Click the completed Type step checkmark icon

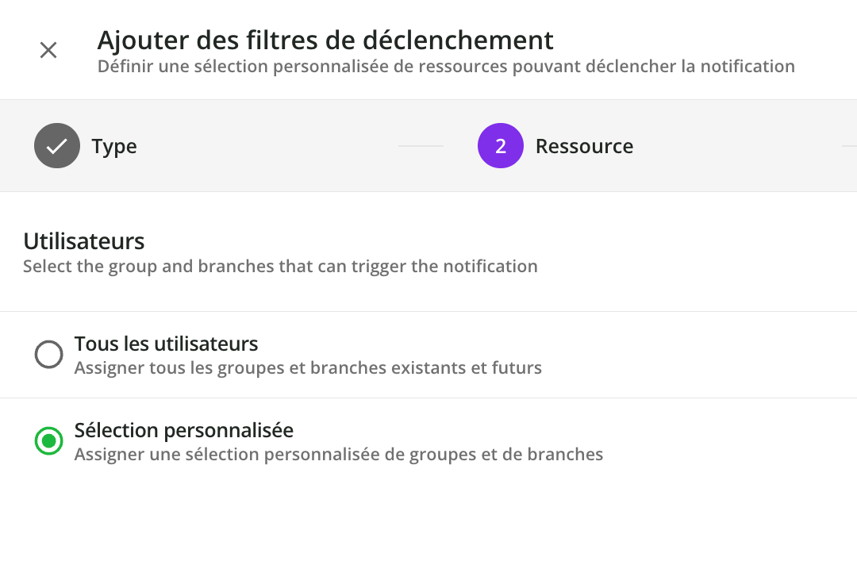(x=57, y=146)
